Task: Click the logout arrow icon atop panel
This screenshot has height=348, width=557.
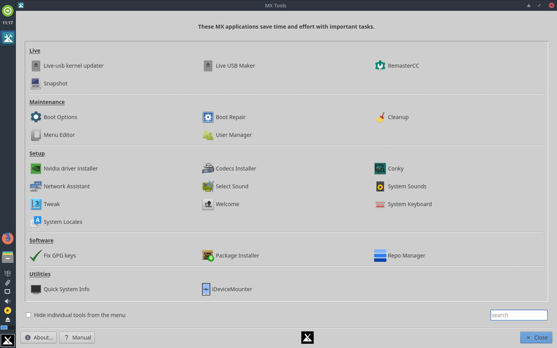Action: pyautogui.click(x=8, y=10)
